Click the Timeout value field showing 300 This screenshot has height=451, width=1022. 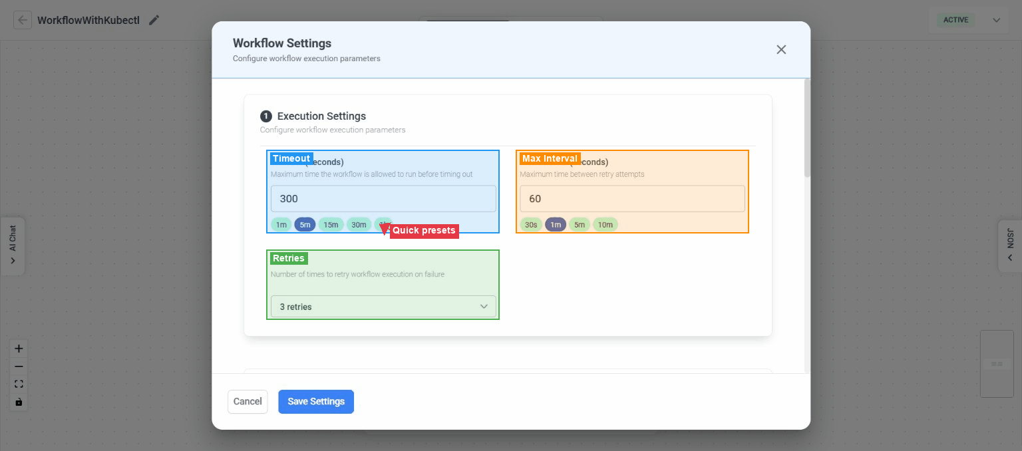(x=383, y=198)
